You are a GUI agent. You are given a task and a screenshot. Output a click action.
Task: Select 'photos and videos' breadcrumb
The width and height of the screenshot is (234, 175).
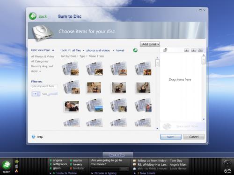pos(98,50)
